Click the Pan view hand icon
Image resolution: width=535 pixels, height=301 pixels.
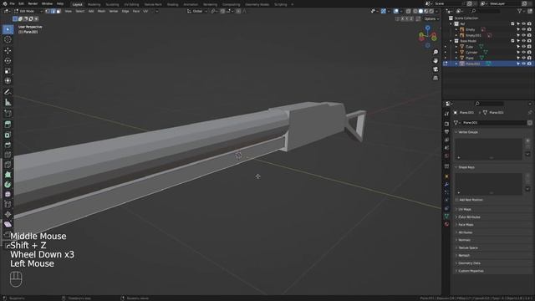pos(436,61)
